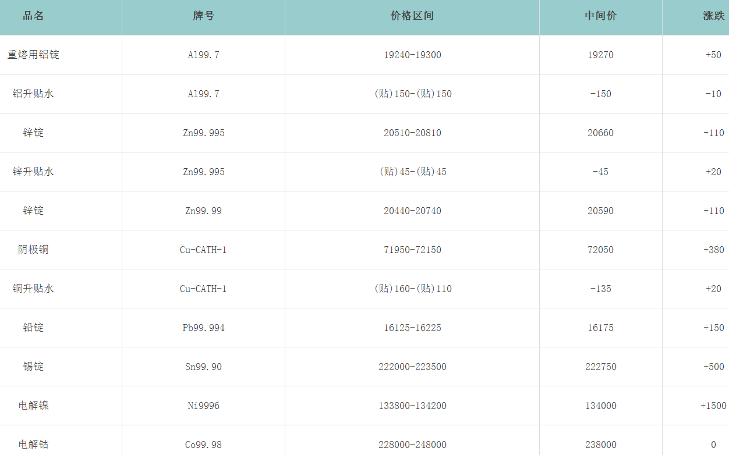Select the 铅锭 product name

click(33, 328)
